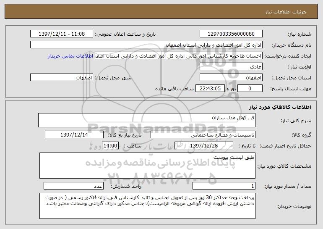Click the واحد شمارش field showing عدد

(73, 186)
